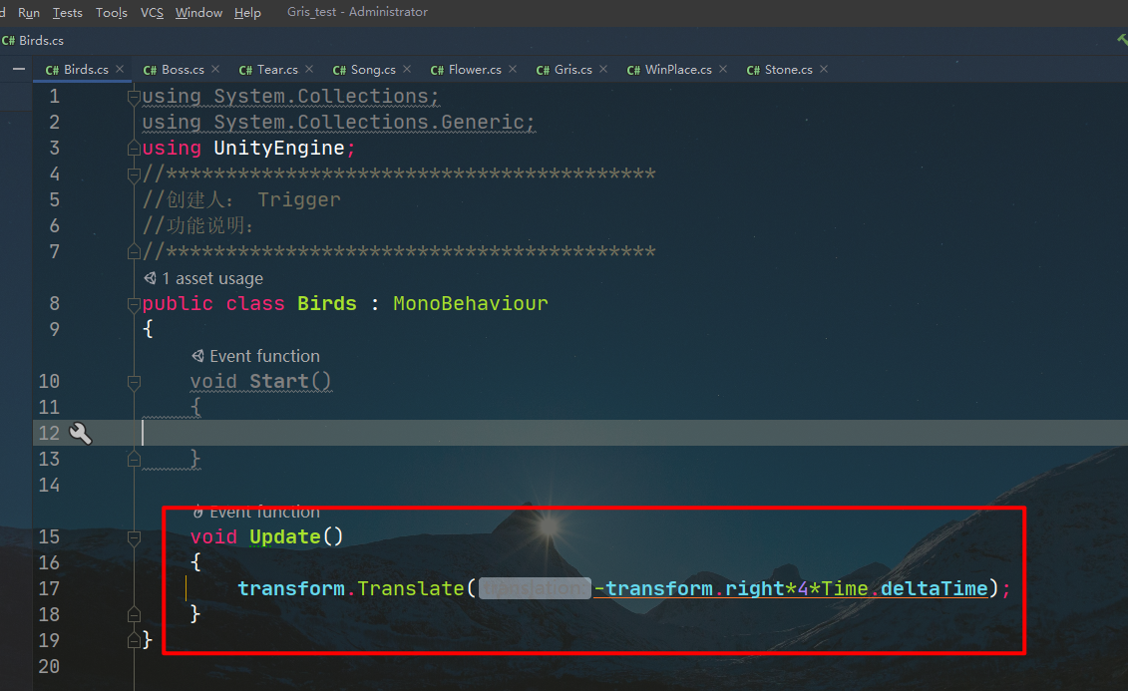Close the Song.cs tab
Screen dimensions: 1128x691
point(407,69)
